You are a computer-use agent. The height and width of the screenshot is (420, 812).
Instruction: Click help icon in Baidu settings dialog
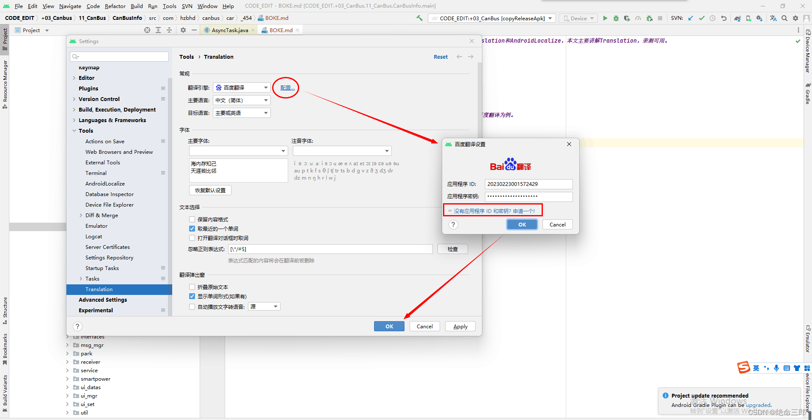point(453,224)
